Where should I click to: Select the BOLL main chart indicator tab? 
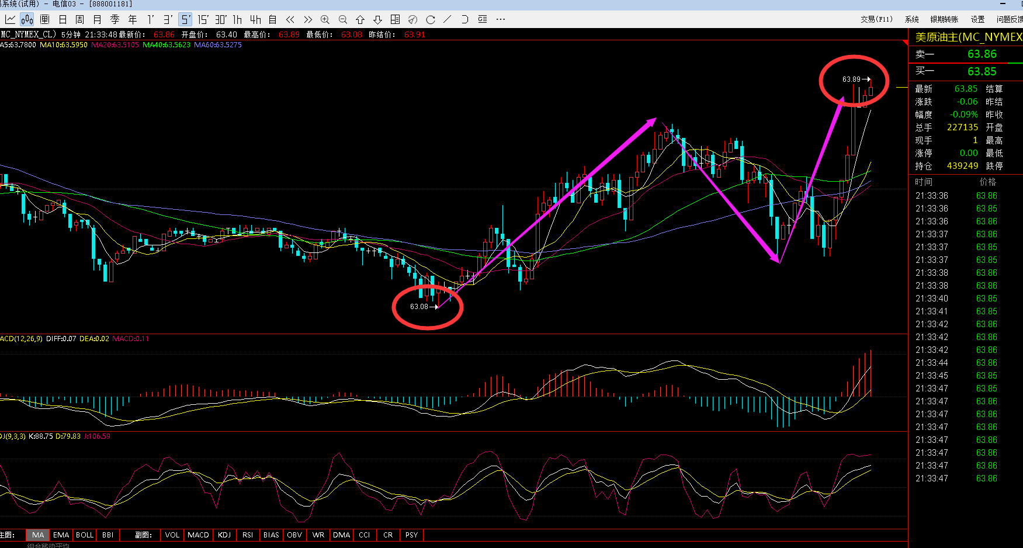85,535
